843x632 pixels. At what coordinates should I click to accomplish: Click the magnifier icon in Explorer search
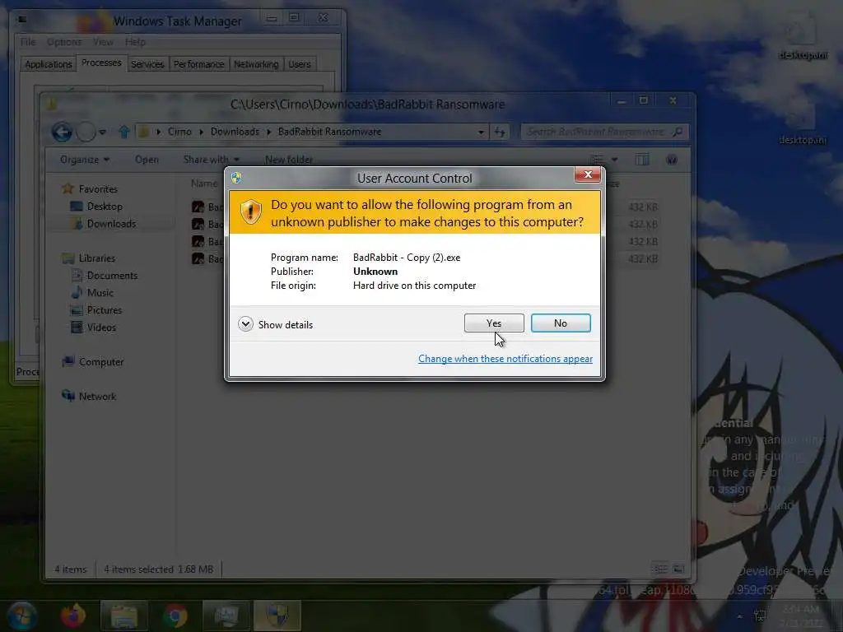678,132
